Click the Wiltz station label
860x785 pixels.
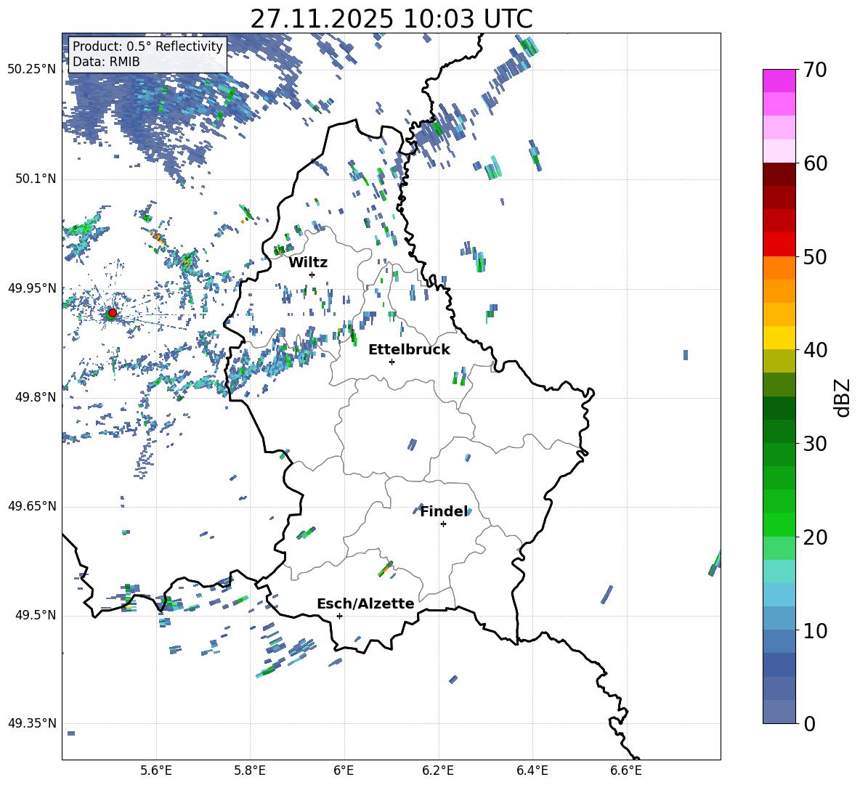308,263
